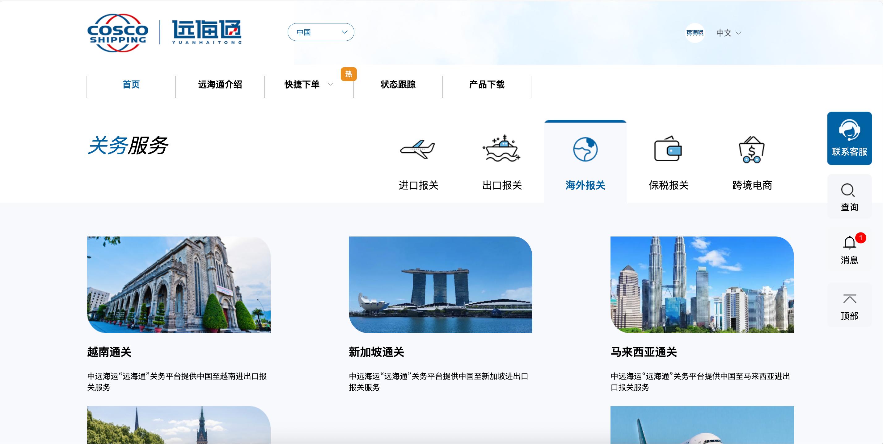Navigate to 远海通介绍 page
The image size is (883, 444).
click(x=220, y=85)
